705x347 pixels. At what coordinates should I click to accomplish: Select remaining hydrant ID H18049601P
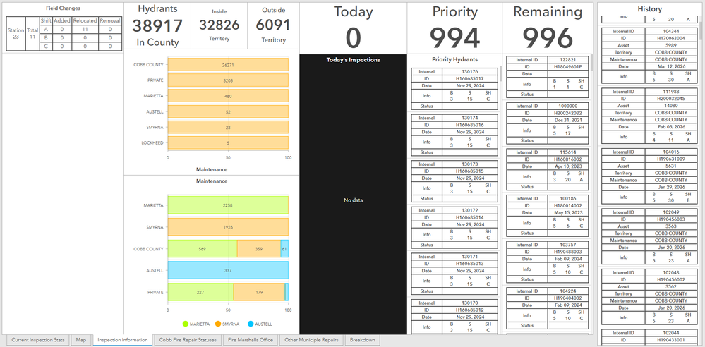click(567, 66)
